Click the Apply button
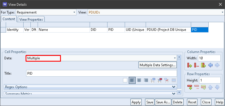 pyautogui.click(x=136, y=102)
